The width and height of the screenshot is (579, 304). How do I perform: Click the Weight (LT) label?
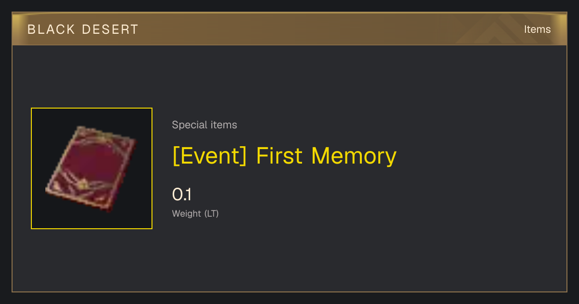[x=195, y=213]
